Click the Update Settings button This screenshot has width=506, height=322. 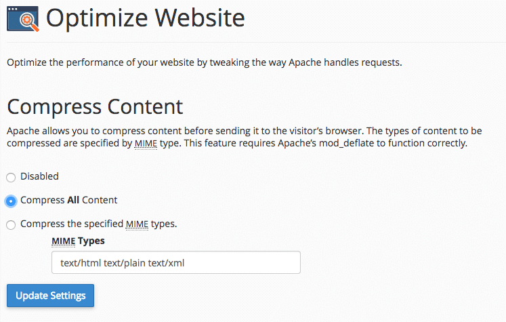pos(50,296)
